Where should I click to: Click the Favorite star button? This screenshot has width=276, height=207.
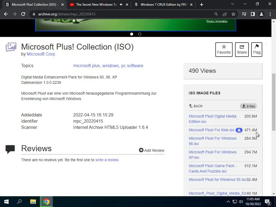pos(224,50)
